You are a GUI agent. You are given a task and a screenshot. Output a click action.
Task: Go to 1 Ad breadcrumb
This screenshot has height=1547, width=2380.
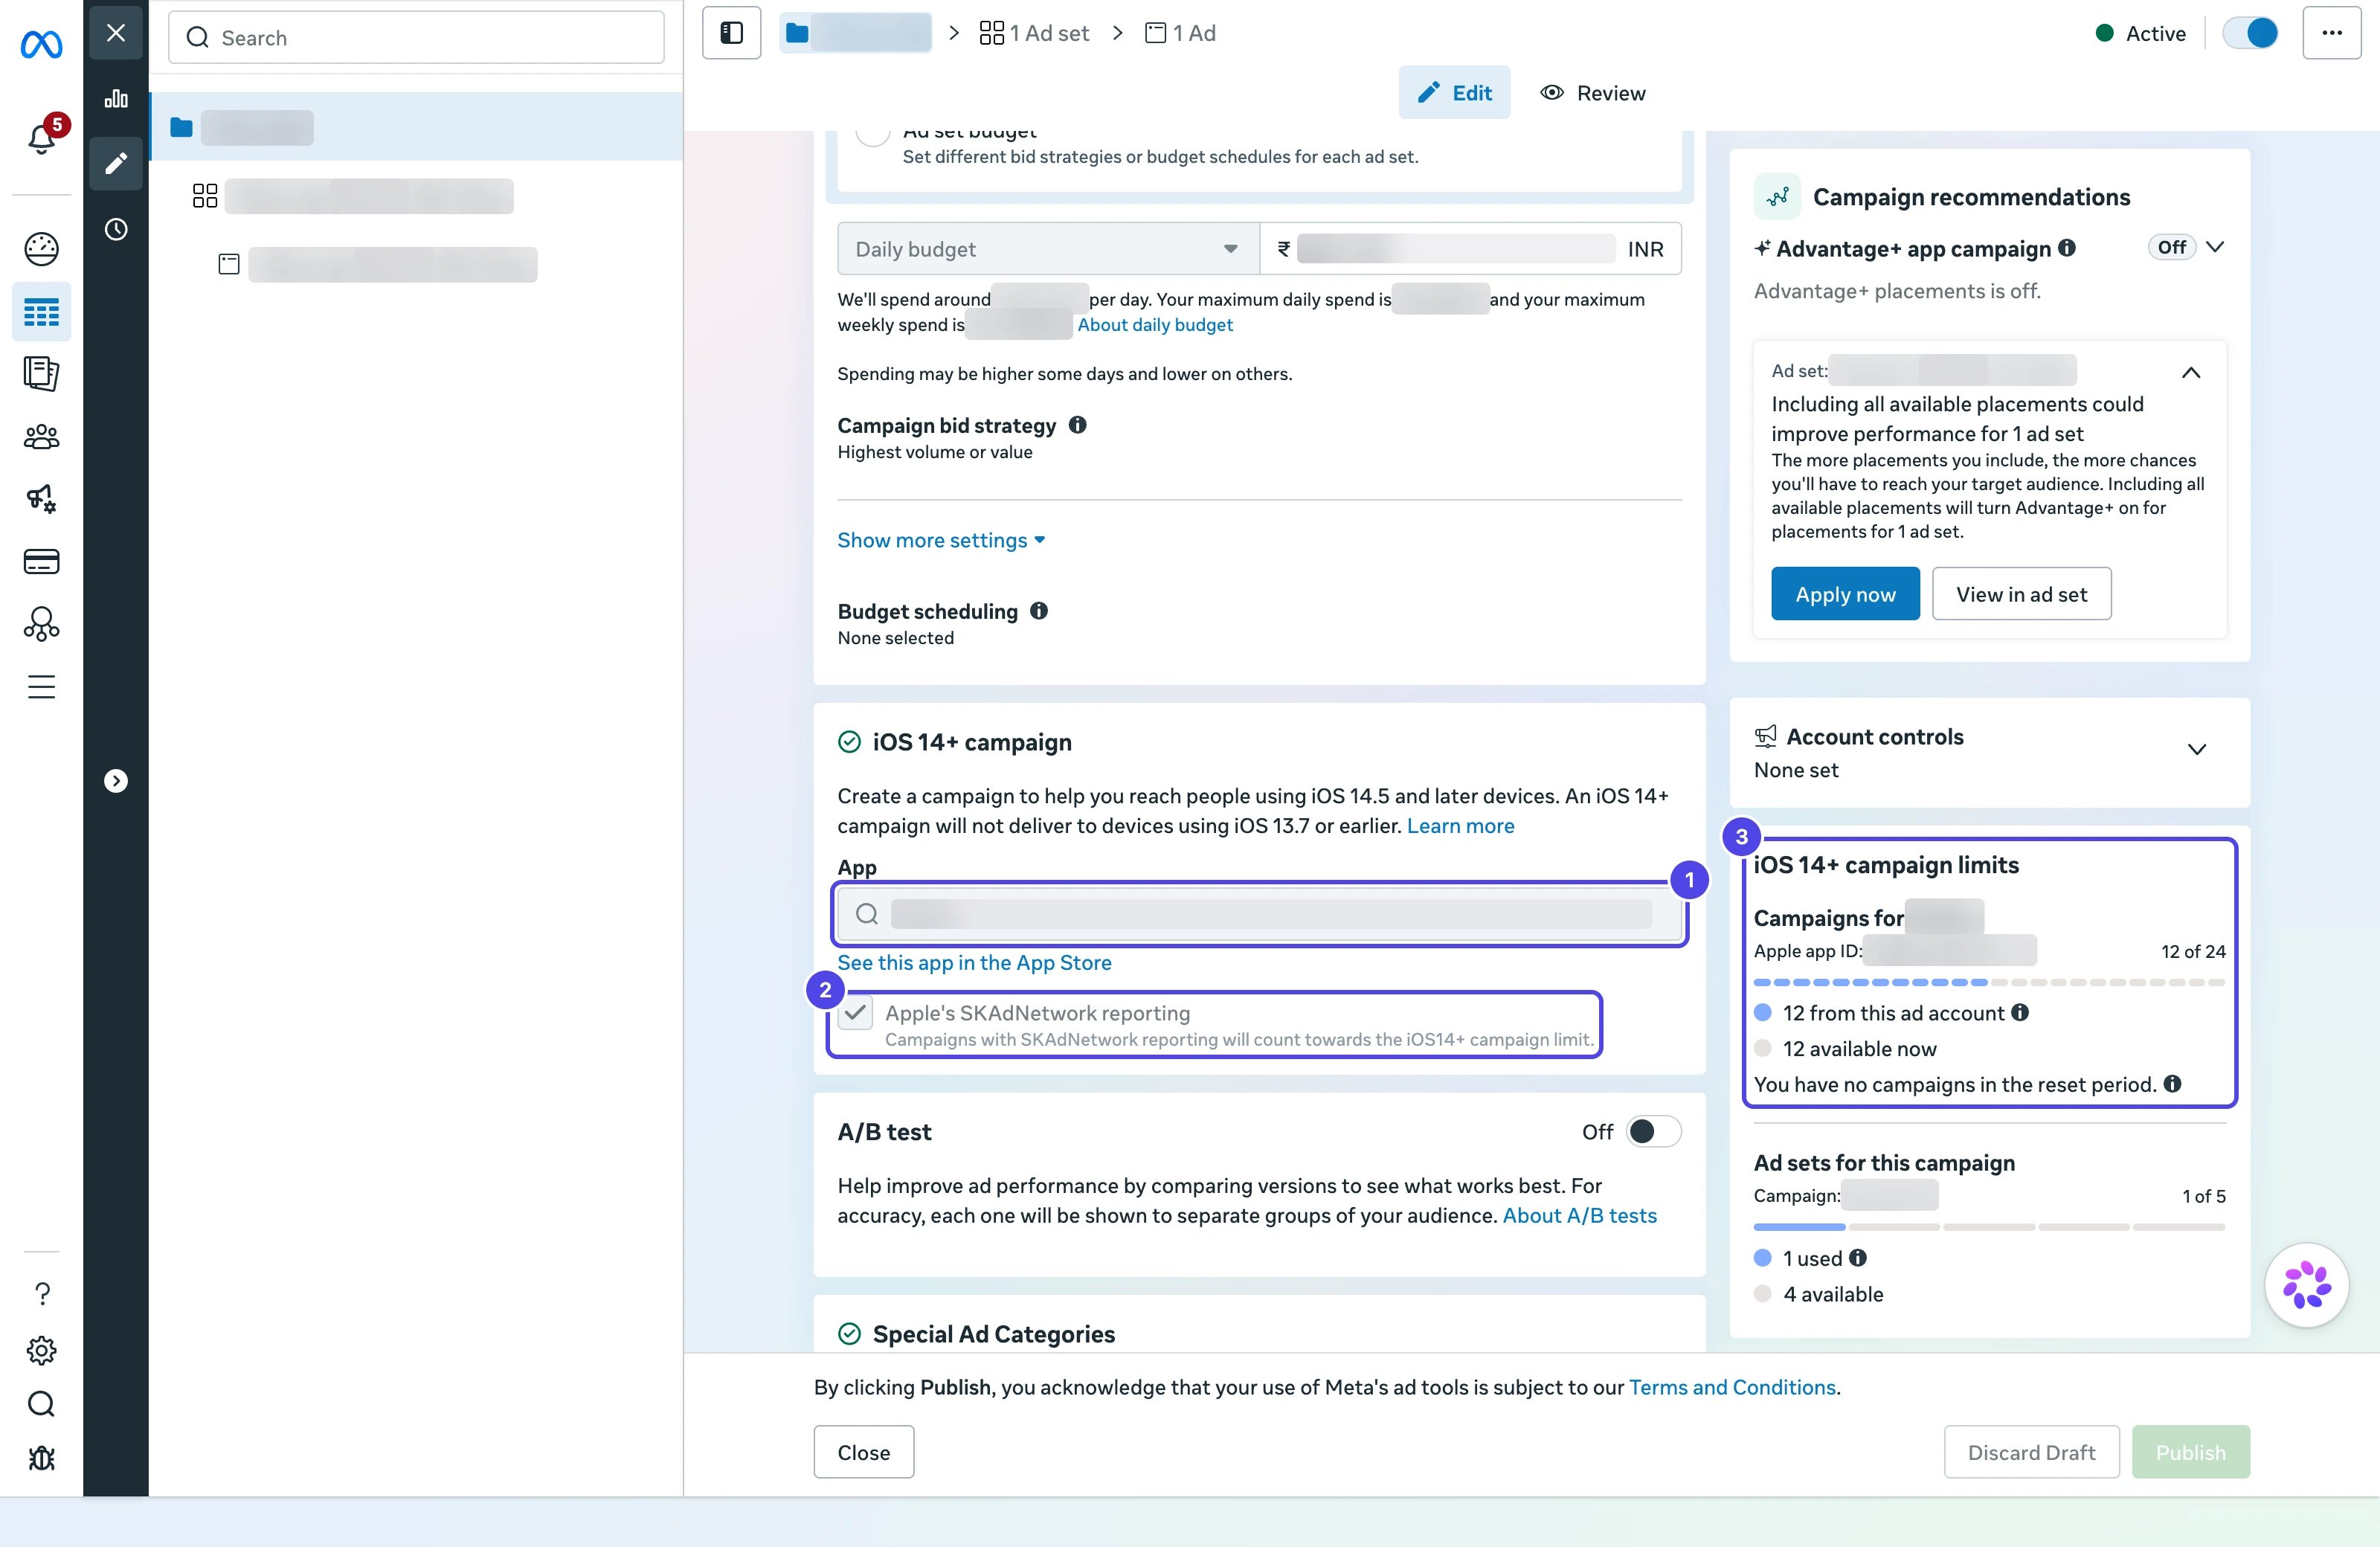[x=1180, y=33]
